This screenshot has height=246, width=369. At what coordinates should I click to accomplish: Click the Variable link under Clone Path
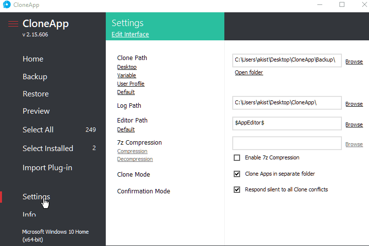pos(126,75)
